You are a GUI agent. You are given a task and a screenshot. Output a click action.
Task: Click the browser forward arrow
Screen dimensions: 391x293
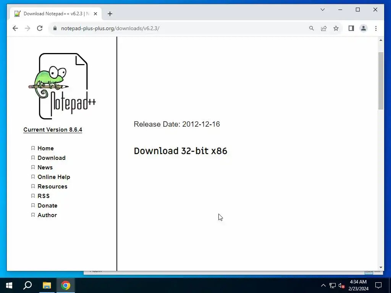27,28
